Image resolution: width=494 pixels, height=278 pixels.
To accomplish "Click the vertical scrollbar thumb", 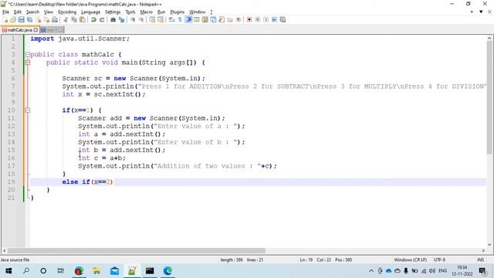I will (489, 98).
